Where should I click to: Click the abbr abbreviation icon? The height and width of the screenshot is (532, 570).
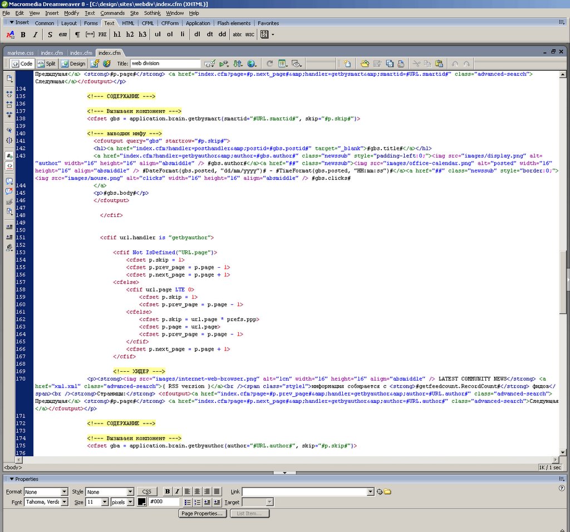pyautogui.click(x=237, y=35)
